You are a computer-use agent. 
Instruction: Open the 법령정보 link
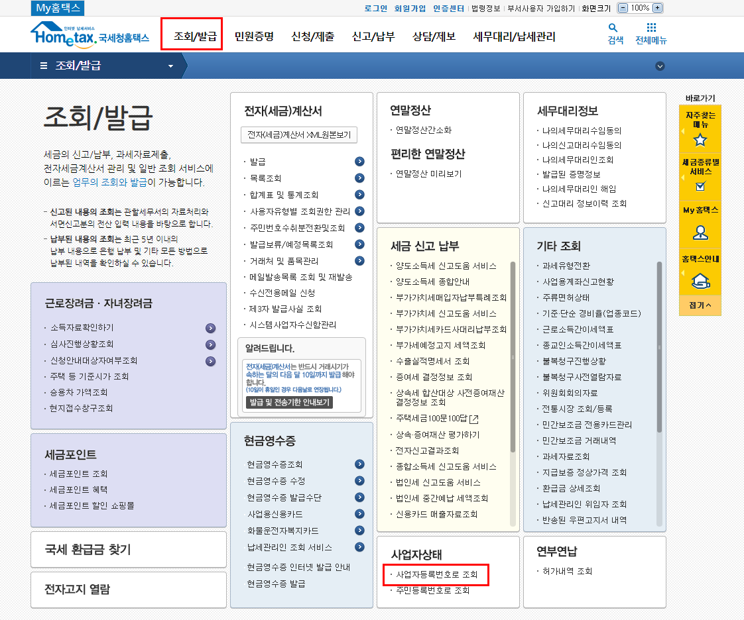tap(486, 8)
